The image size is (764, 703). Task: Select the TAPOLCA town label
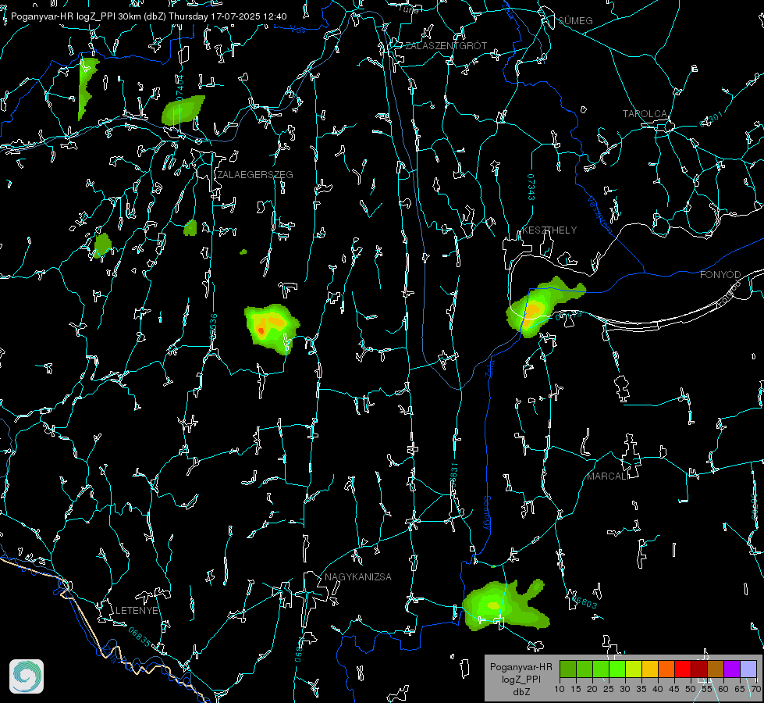645,114
